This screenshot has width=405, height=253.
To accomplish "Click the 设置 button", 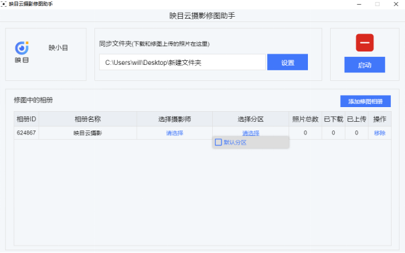I will (x=287, y=62).
